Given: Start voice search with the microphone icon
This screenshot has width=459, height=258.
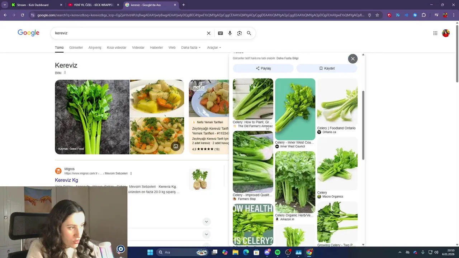Looking at the screenshot, I should (x=230, y=33).
